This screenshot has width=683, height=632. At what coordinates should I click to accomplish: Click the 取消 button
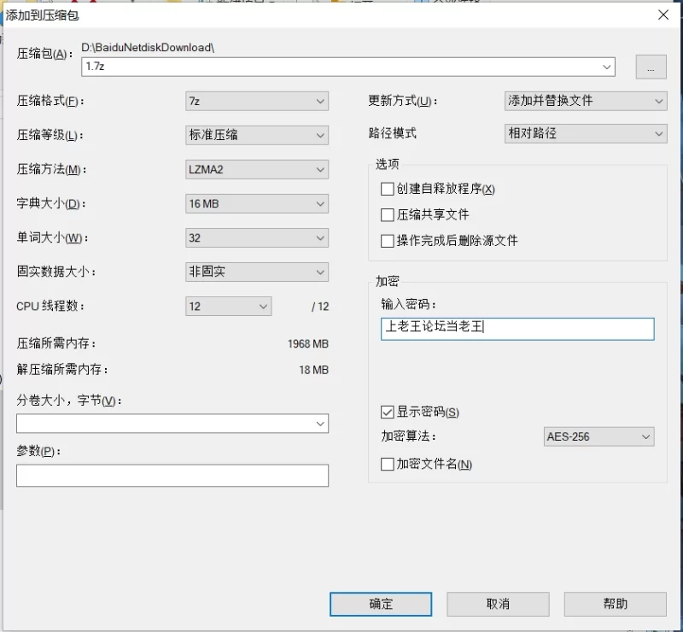coord(498,604)
